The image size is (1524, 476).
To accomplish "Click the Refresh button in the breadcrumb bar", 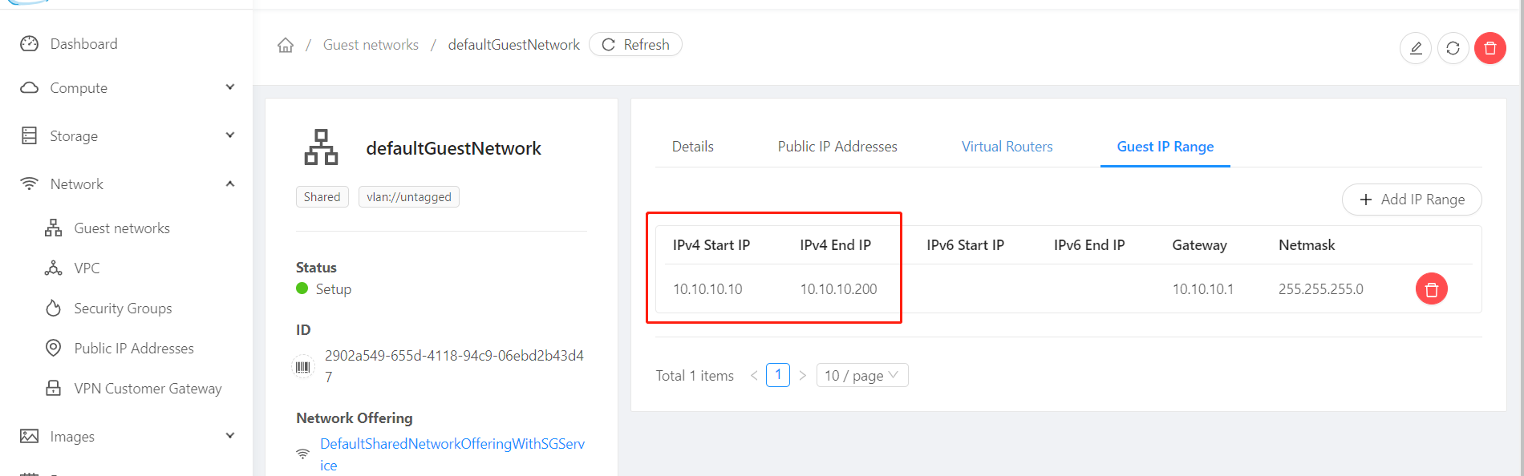I will coord(635,44).
